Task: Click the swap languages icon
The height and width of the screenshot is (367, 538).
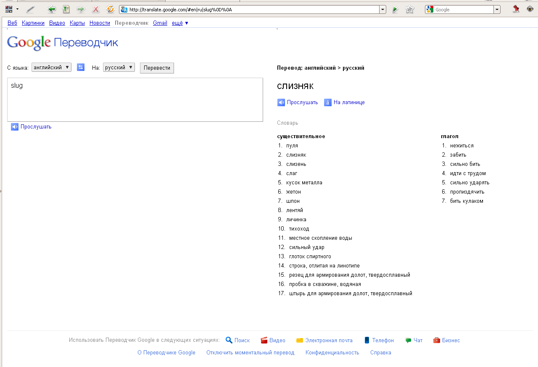Action: (81, 67)
